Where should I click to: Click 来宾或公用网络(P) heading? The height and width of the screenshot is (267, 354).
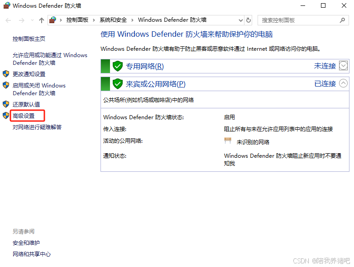click(156, 84)
